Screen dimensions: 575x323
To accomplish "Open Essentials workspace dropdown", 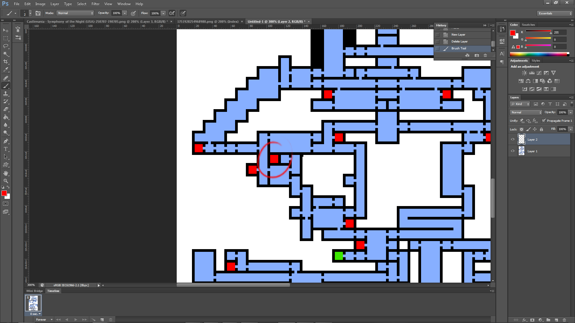I will click(x=555, y=13).
